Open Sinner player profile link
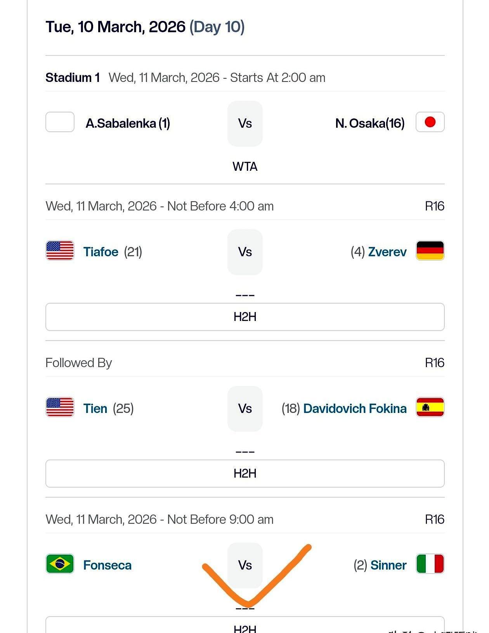Screen dimensions: 489x633 click(388, 565)
